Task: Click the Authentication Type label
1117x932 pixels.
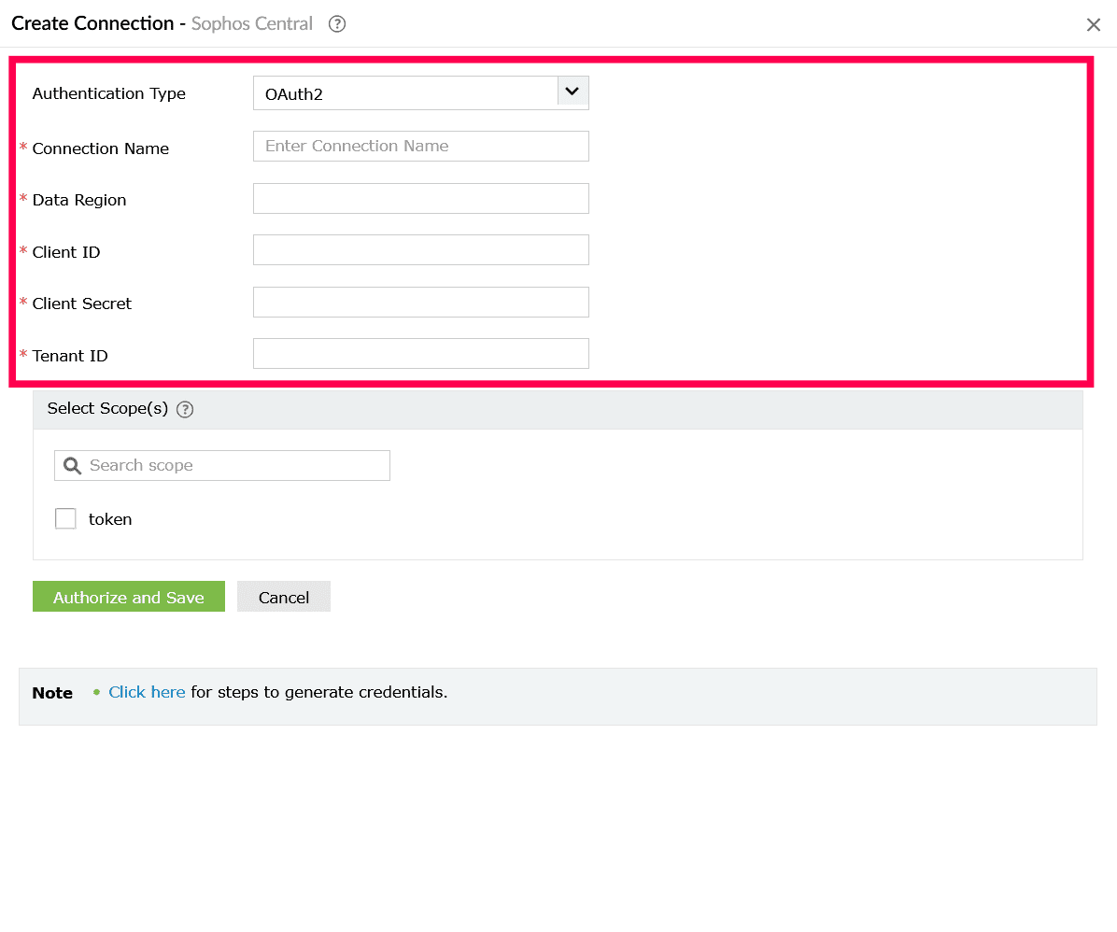Action: [109, 94]
